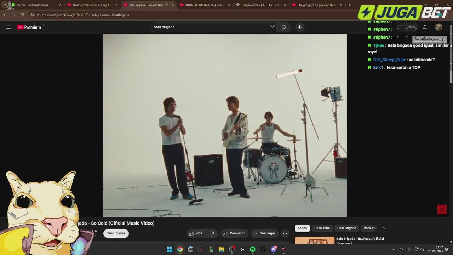Download the video with Descargar

[264, 233]
